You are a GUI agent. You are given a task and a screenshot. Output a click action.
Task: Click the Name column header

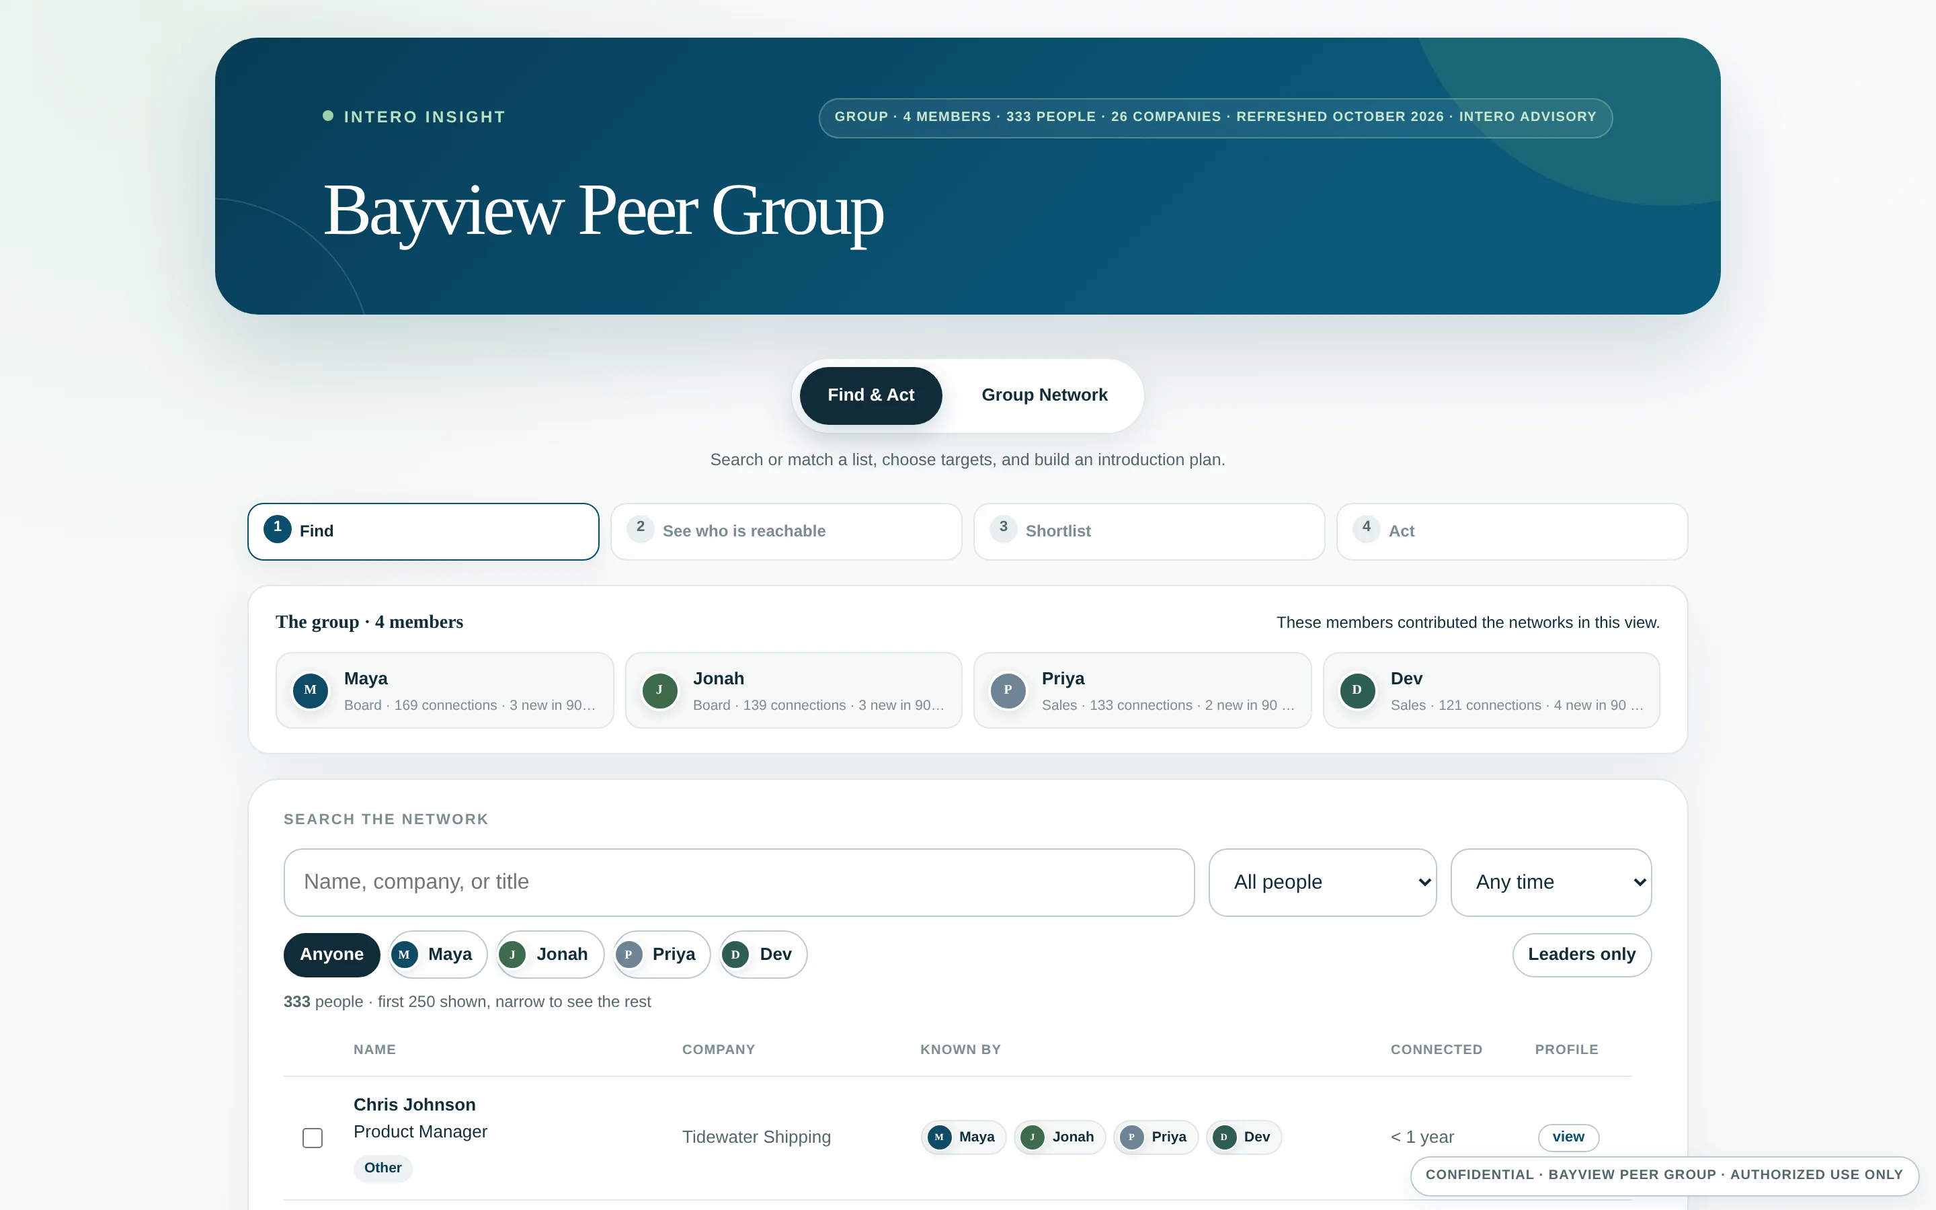tap(374, 1049)
